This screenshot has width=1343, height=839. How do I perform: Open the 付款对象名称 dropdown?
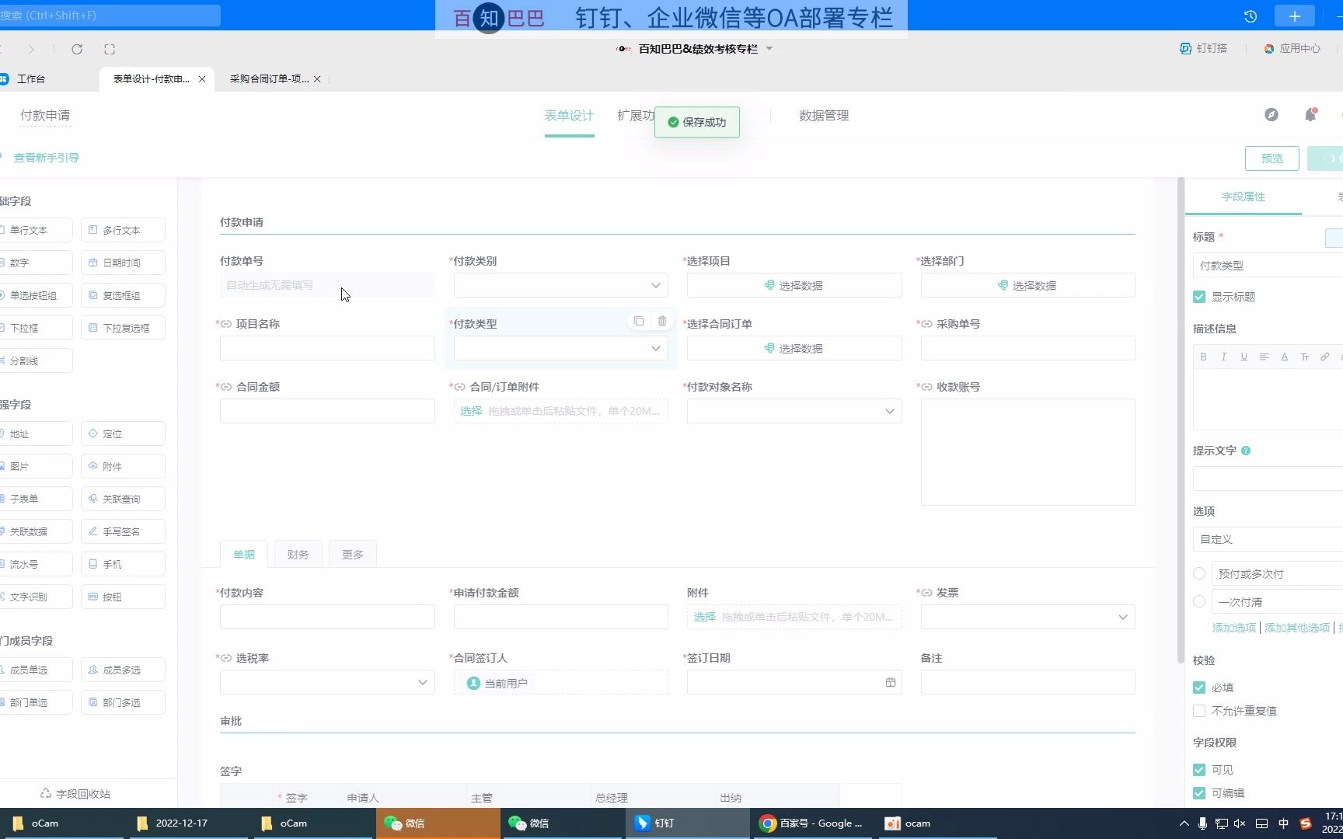pyautogui.click(x=794, y=411)
